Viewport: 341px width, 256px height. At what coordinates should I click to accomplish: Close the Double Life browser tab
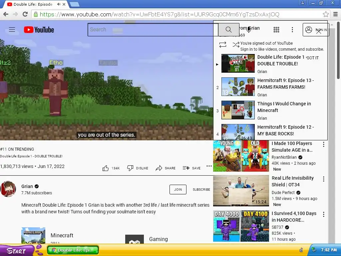point(64,4)
